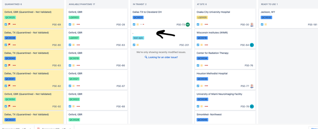Click the LQ0003 epic label
Viewport: 318px width, 129px height.
74,17
